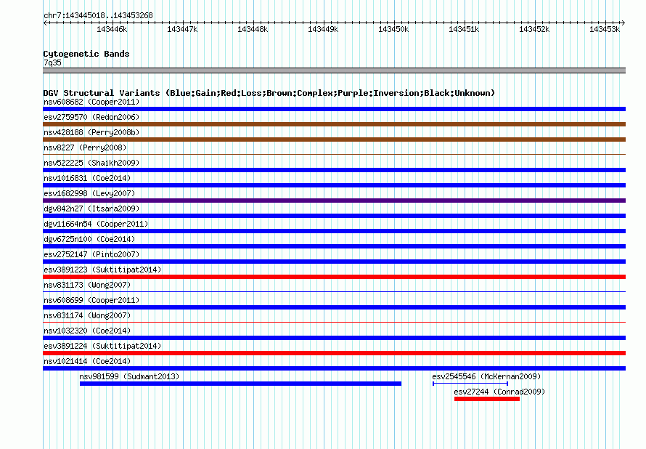Click the 143452k ruler tick label

pyautogui.click(x=534, y=29)
